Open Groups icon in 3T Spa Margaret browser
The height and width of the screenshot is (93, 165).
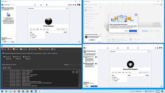pos(47,5)
